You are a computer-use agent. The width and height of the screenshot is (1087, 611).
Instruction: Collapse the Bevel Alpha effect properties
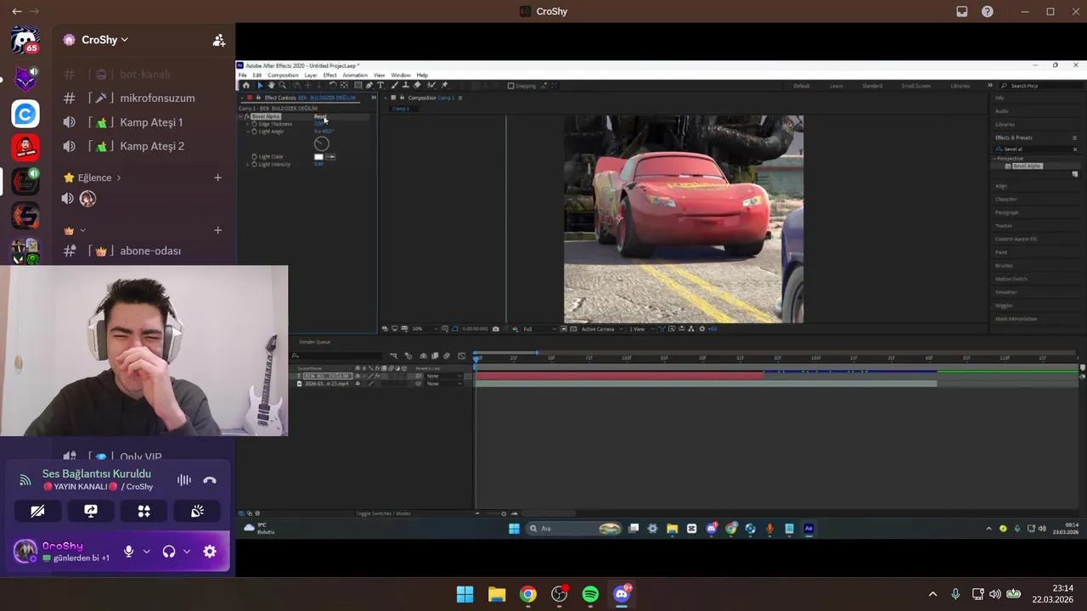point(241,116)
